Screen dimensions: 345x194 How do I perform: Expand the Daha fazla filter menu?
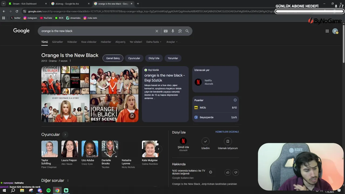coord(154,42)
